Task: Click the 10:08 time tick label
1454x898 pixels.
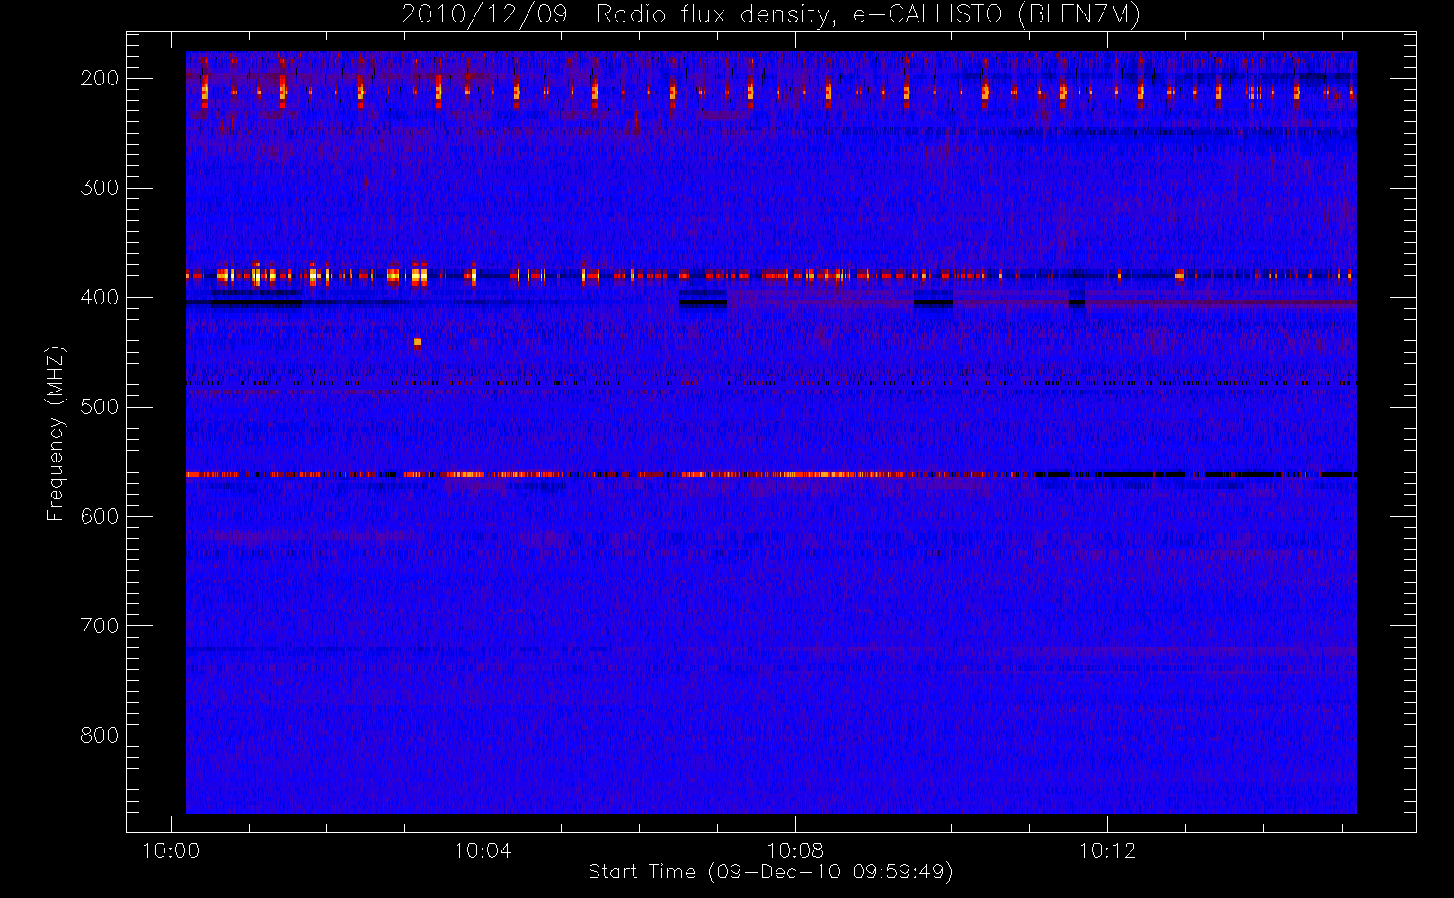Action: click(795, 850)
